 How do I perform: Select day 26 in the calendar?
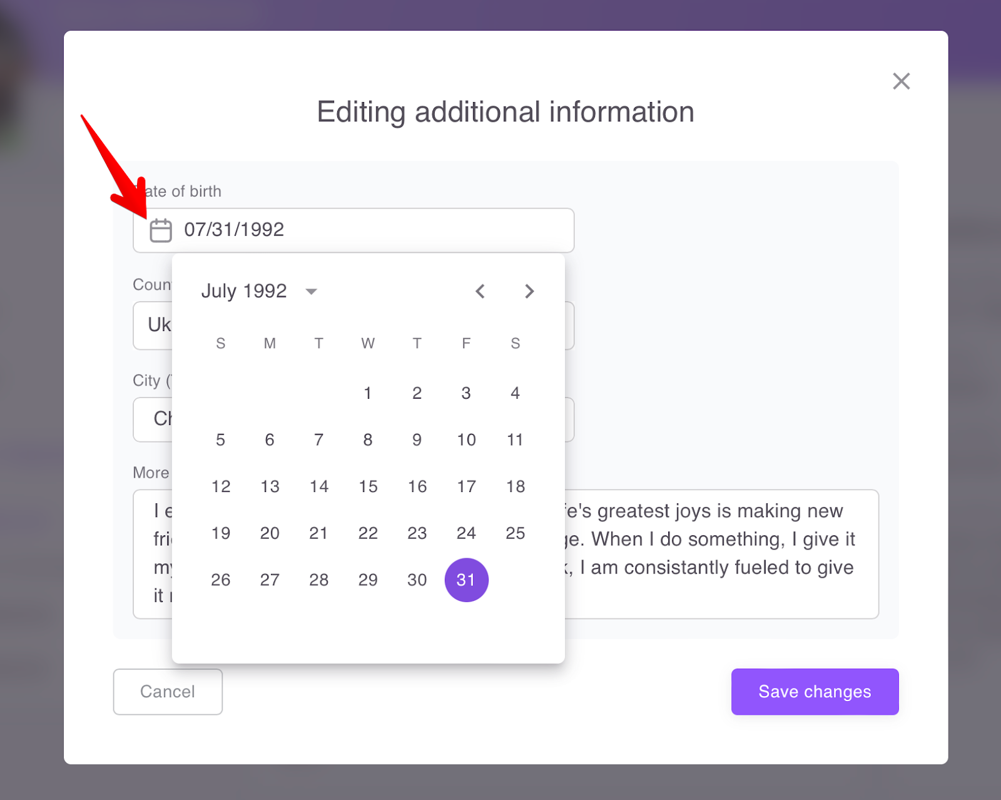click(x=220, y=580)
